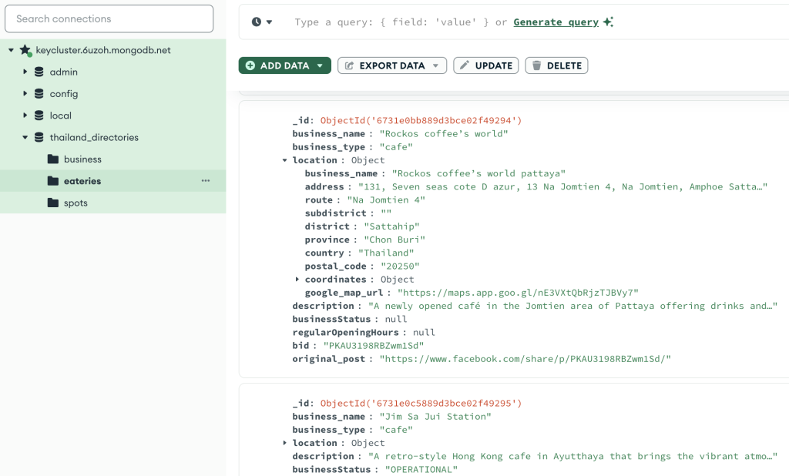Click the bid value "PKAU3198RBZwm1Sd"
The height and width of the screenshot is (476, 789).
point(374,346)
